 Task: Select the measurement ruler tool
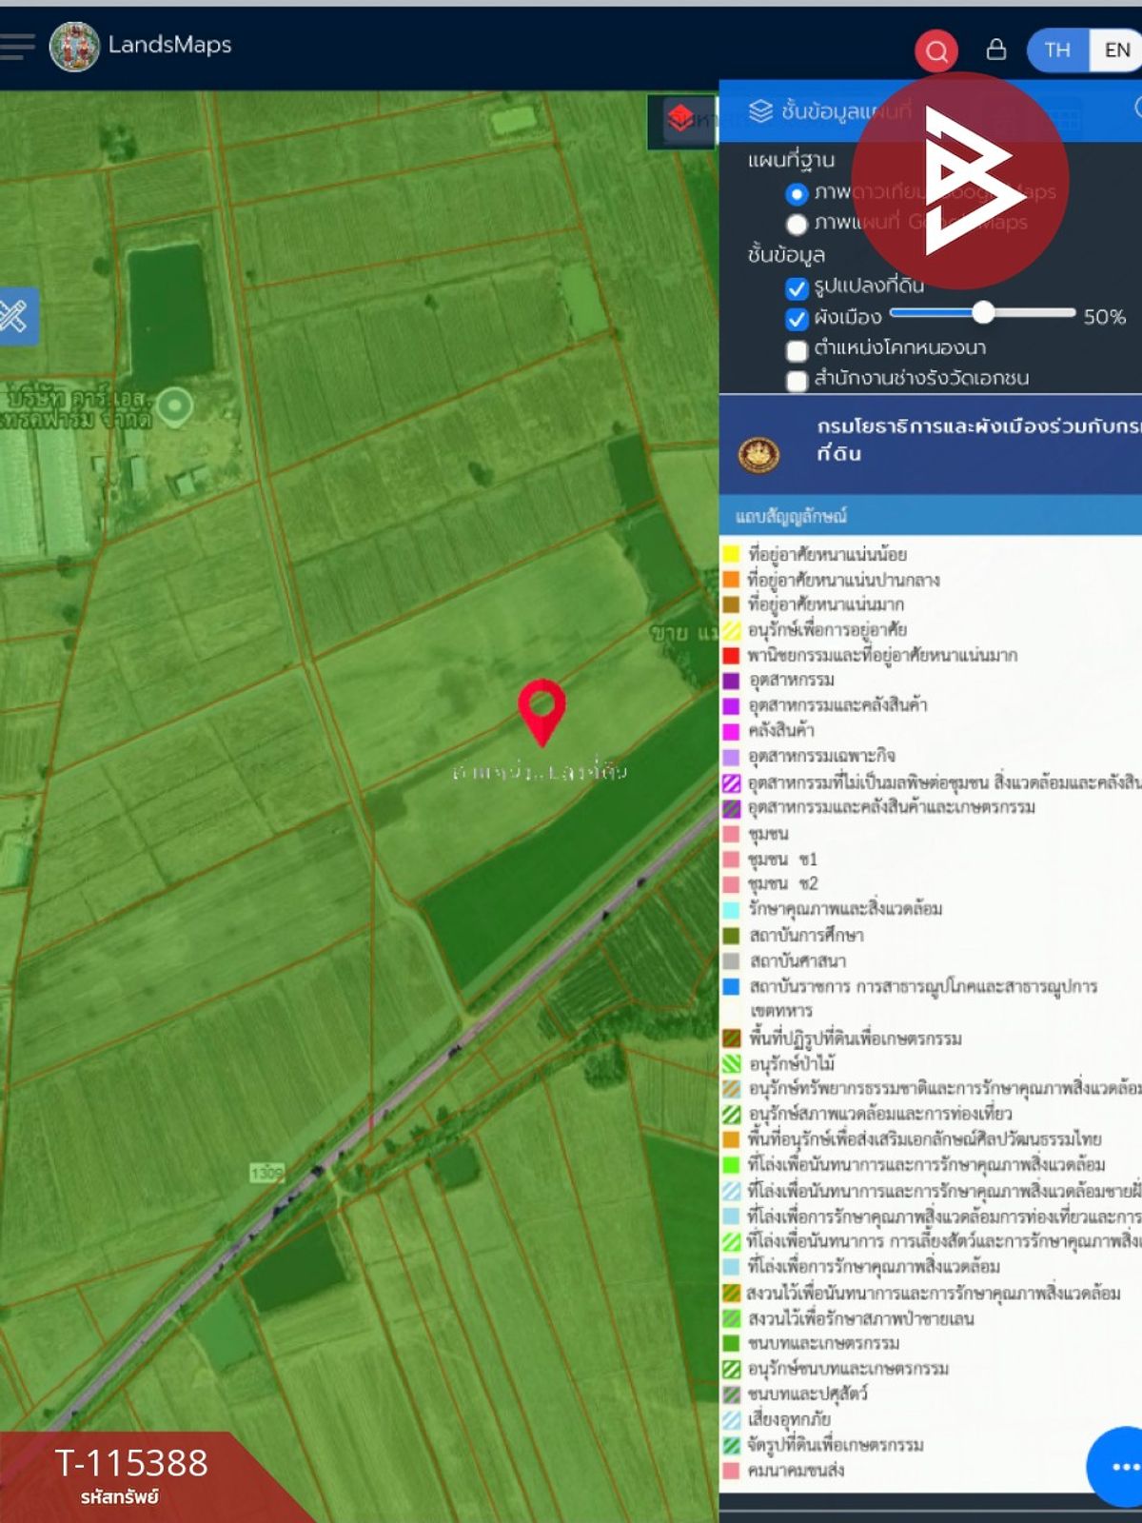[x=13, y=316]
